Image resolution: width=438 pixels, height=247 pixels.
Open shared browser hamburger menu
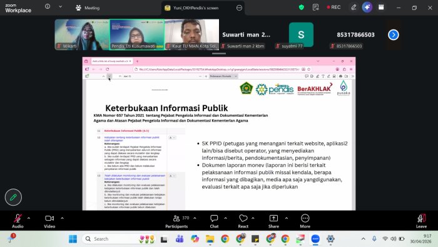coord(351,69)
